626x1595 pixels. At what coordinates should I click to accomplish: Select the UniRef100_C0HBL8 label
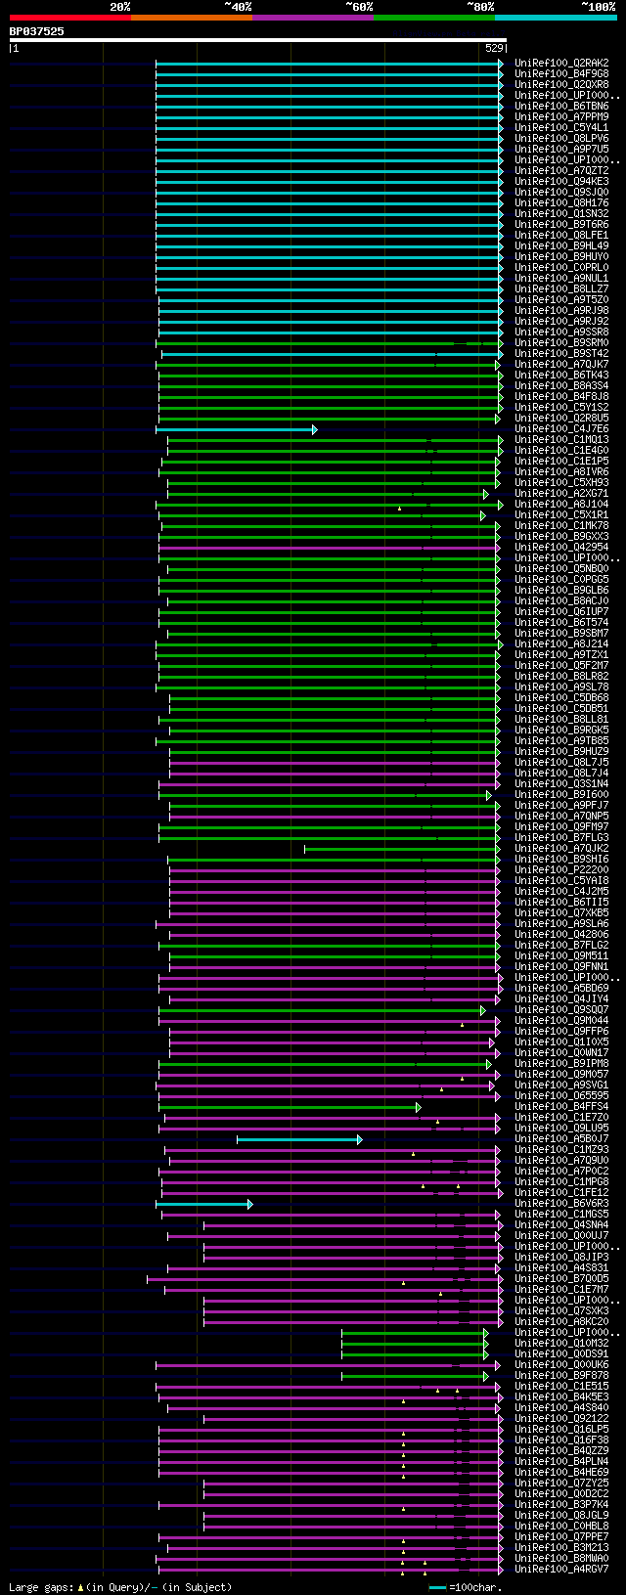pyautogui.click(x=561, y=1527)
